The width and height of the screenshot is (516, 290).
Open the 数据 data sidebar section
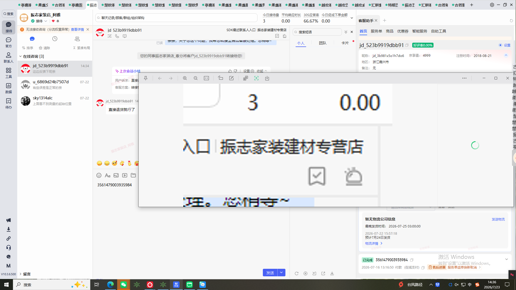9,88
